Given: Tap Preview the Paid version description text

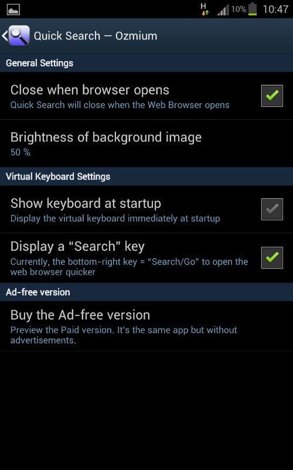Looking at the screenshot, I should [124, 335].
